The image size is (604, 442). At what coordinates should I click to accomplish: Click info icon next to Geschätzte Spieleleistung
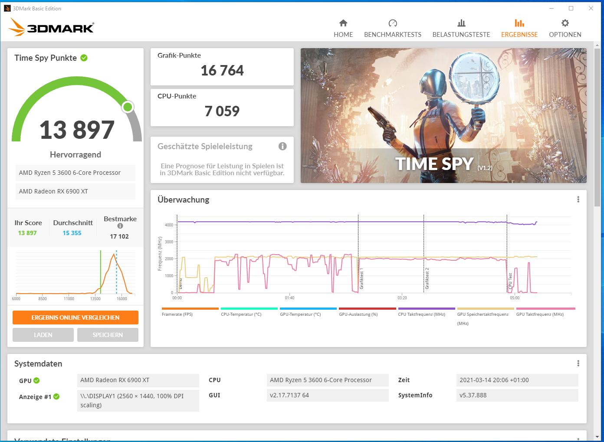(282, 146)
